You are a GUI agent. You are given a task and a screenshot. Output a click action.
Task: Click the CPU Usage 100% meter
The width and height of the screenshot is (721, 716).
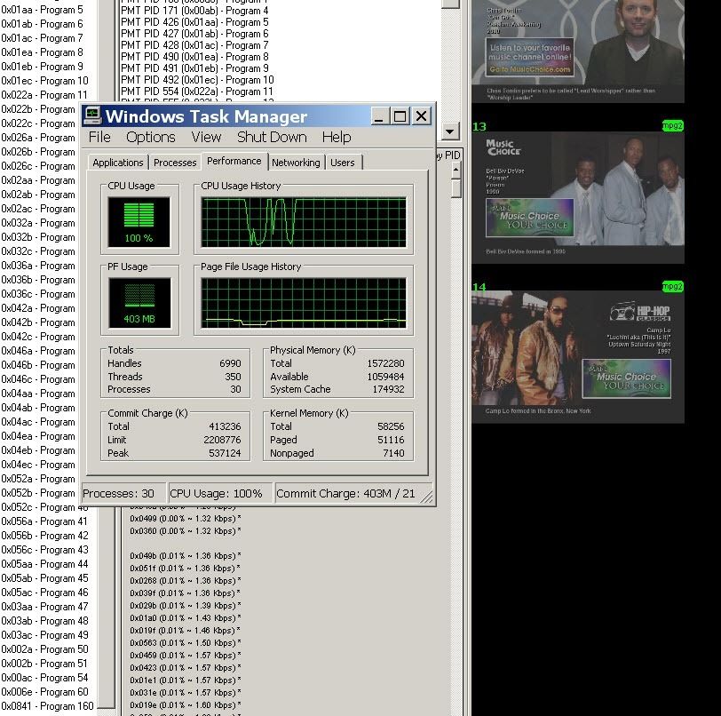pyautogui.click(x=139, y=222)
